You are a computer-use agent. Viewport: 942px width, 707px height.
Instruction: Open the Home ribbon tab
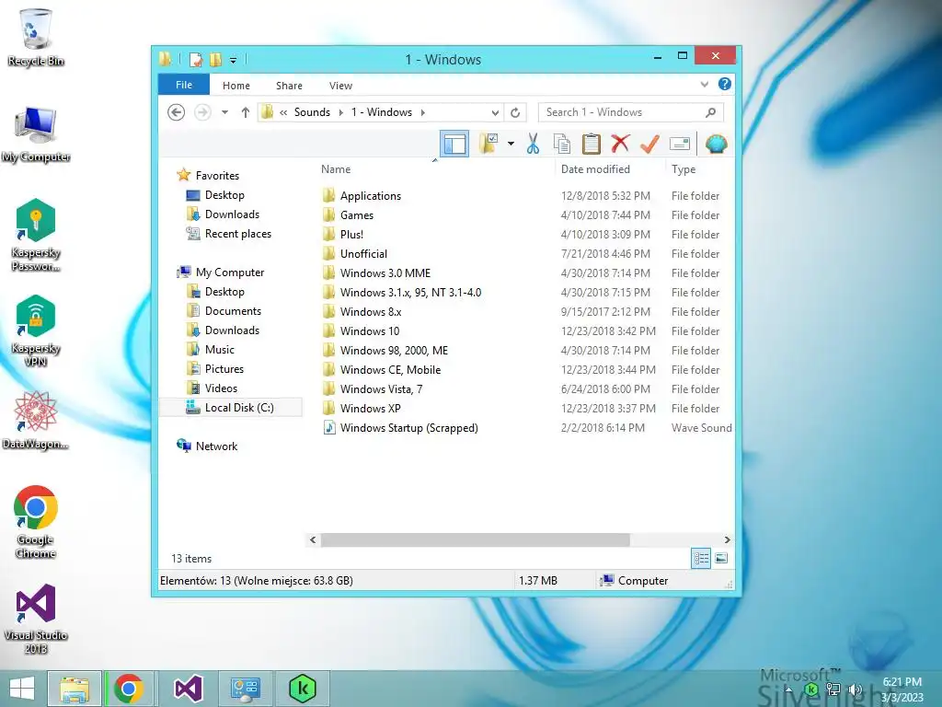point(236,86)
